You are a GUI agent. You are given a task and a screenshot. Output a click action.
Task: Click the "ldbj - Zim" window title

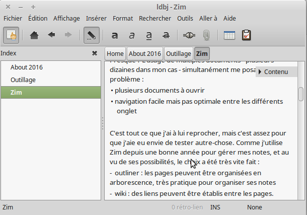[x=171, y=7]
